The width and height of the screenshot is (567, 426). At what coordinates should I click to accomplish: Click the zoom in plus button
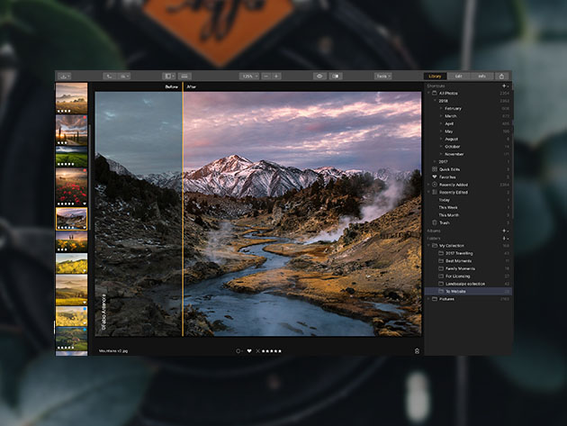pyautogui.click(x=276, y=77)
